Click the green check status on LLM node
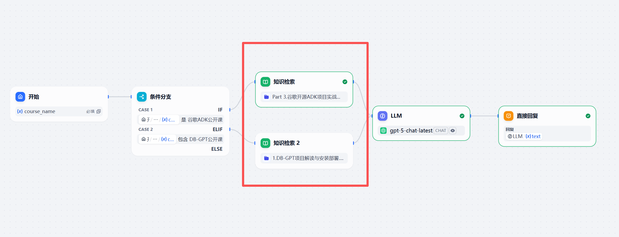Image resolution: width=619 pixels, height=237 pixels. pyautogui.click(x=462, y=116)
